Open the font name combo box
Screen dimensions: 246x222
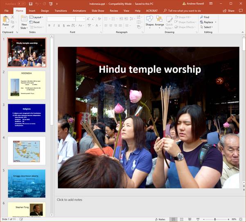61,19
